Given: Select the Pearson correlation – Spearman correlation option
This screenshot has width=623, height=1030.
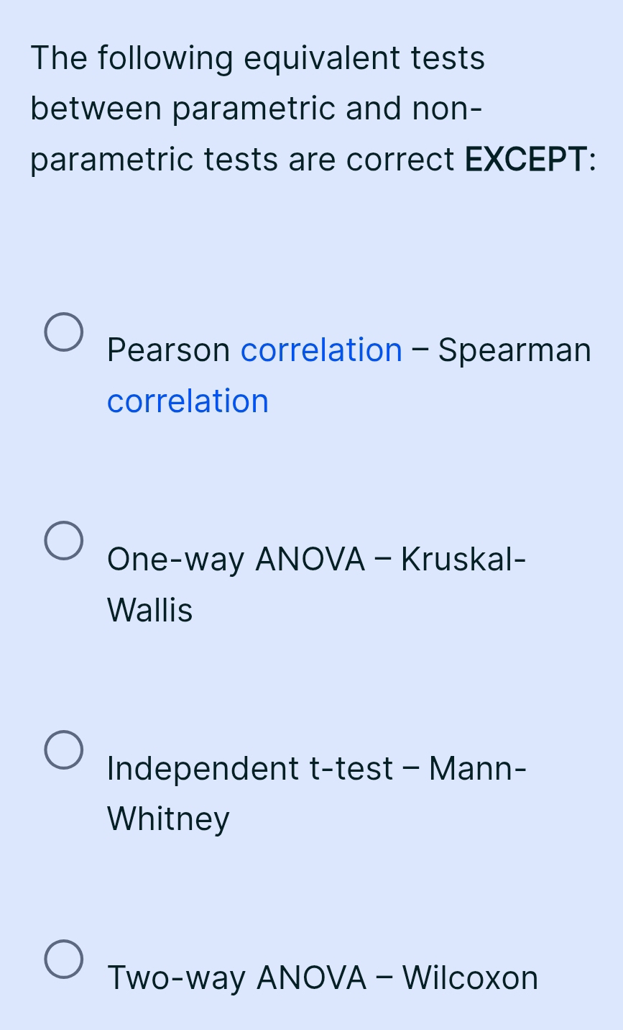Looking at the screenshot, I should pos(64,332).
